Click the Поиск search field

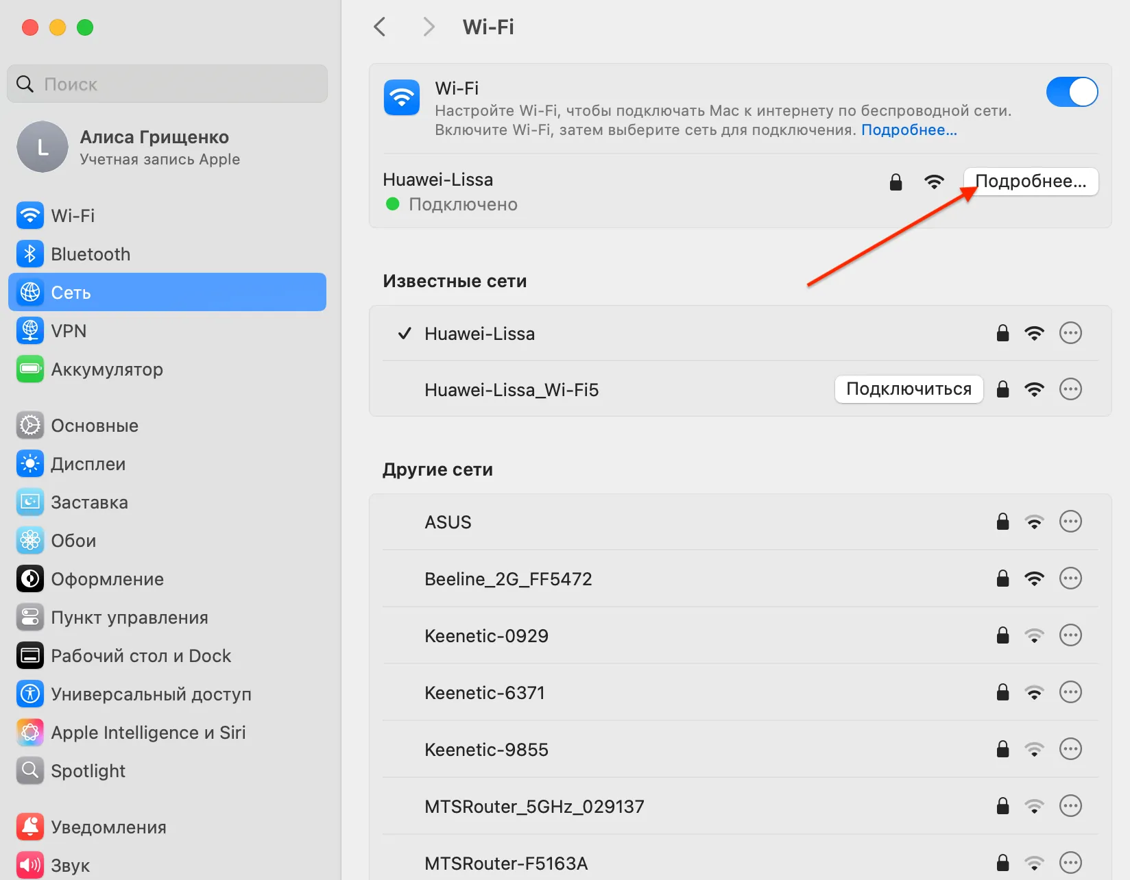coord(167,84)
